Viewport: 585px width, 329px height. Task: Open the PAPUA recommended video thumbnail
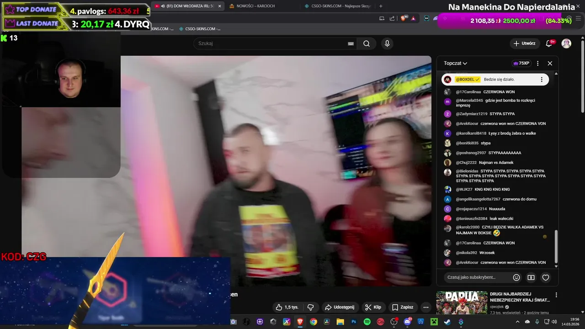pyautogui.click(x=461, y=303)
